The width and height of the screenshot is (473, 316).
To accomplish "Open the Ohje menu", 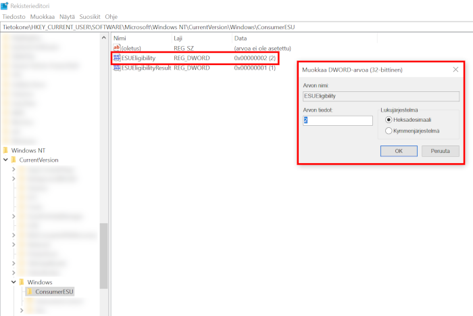I will point(111,17).
